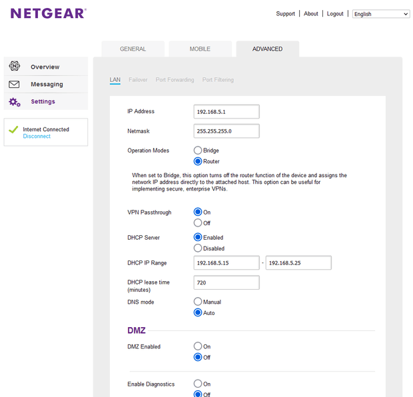Click the Overview globe icon

click(x=15, y=67)
